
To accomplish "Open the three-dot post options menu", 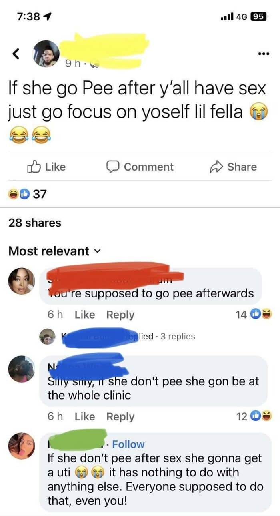I will tap(263, 53).
